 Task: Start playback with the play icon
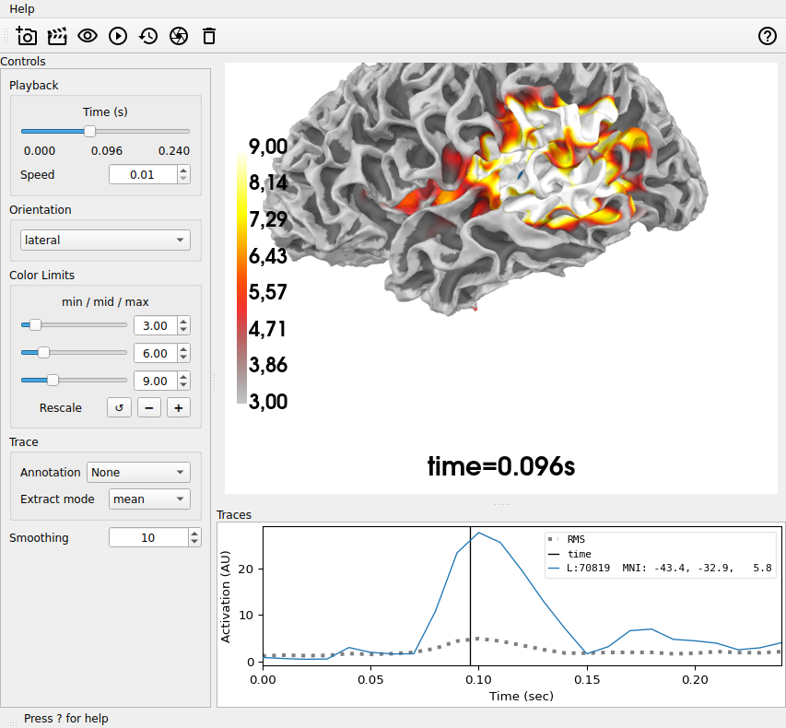118,36
